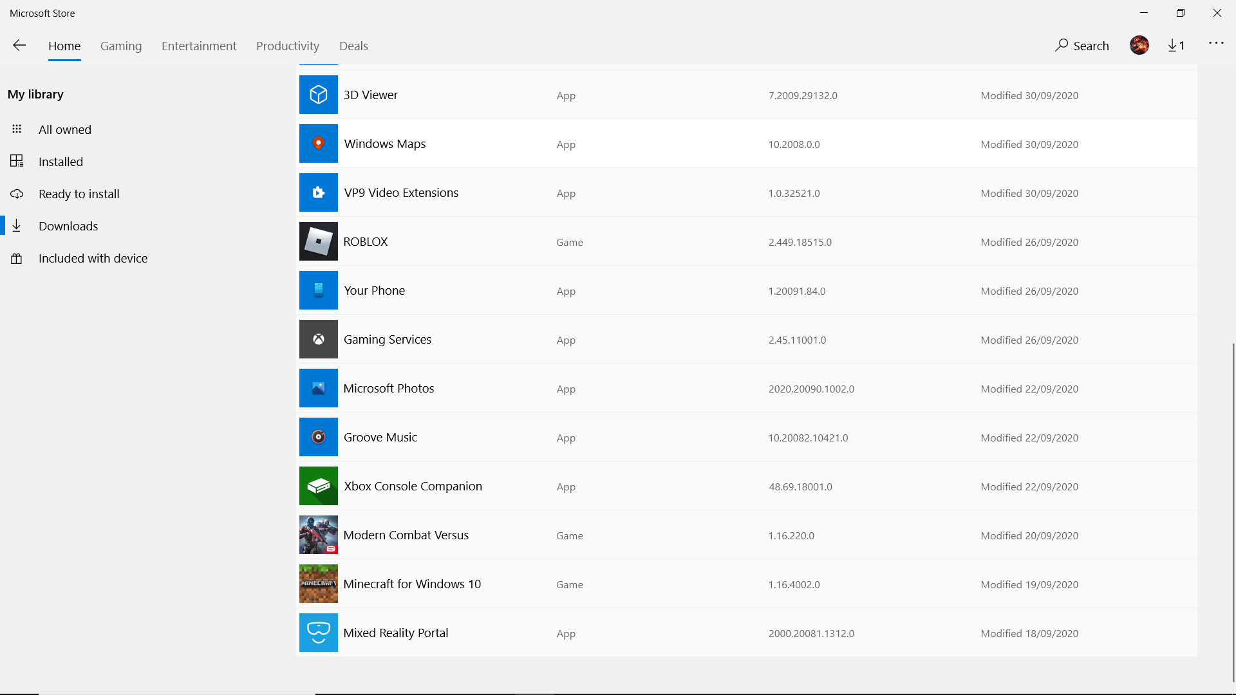Switch to the Gaming tab
Image resolution: width=1236 pixels, height=695 pixels.
coord(121,46)
